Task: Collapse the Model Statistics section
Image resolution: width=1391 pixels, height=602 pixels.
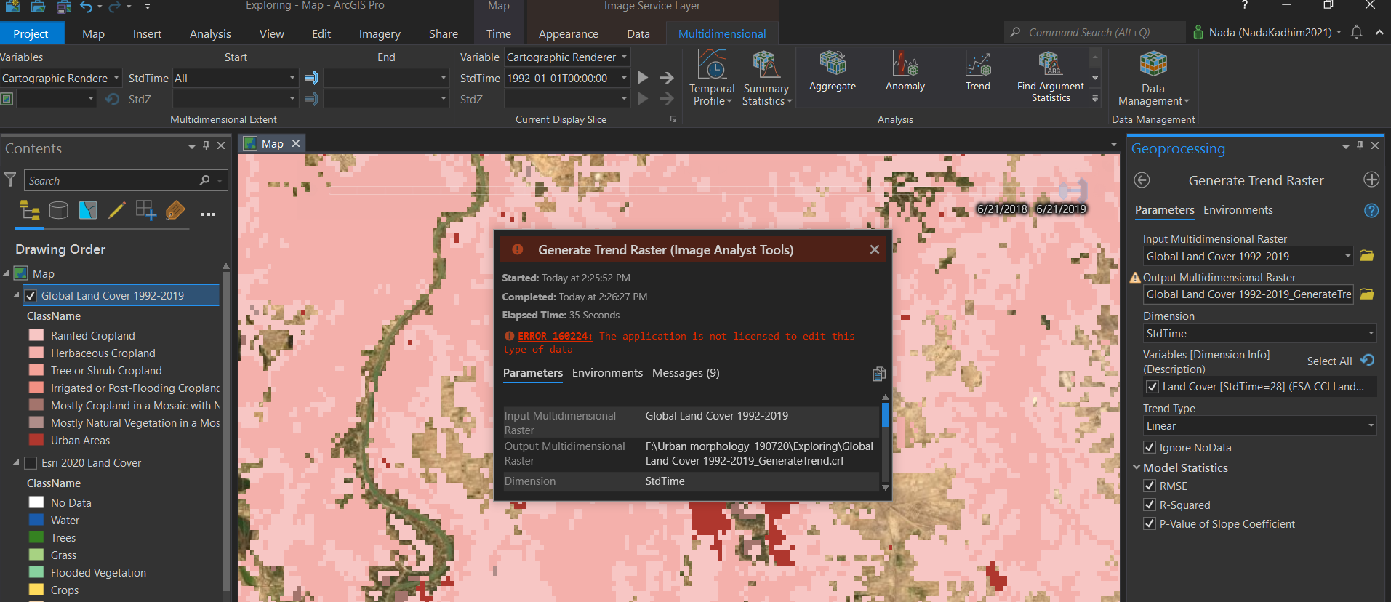Action: [1137, 467]
